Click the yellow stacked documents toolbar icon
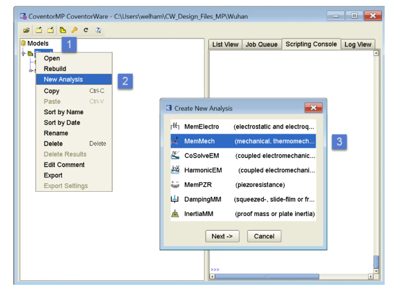 click(x=63, y=30)
